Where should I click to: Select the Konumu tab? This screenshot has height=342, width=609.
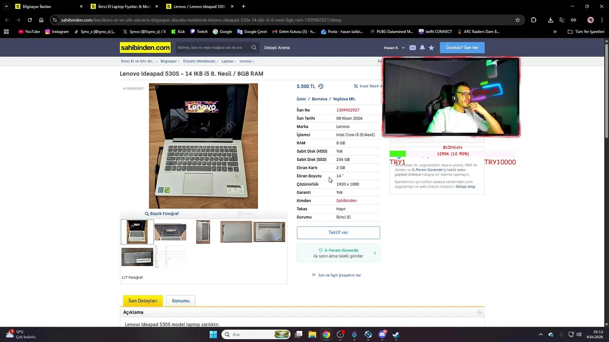pos(181,301)
